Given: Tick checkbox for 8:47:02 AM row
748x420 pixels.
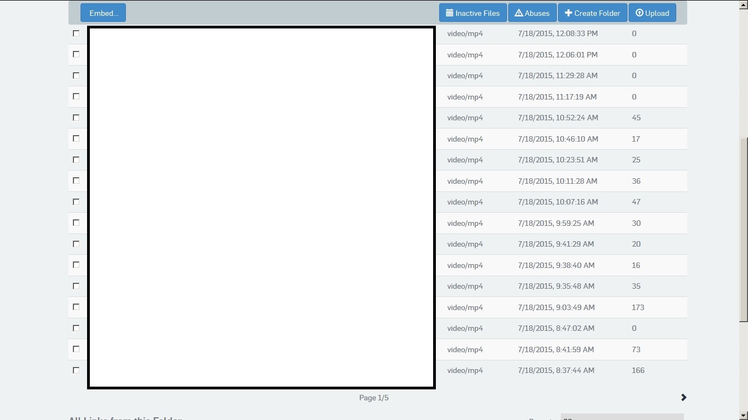Looking at the screenshot, I should click(x=76, y=328).
